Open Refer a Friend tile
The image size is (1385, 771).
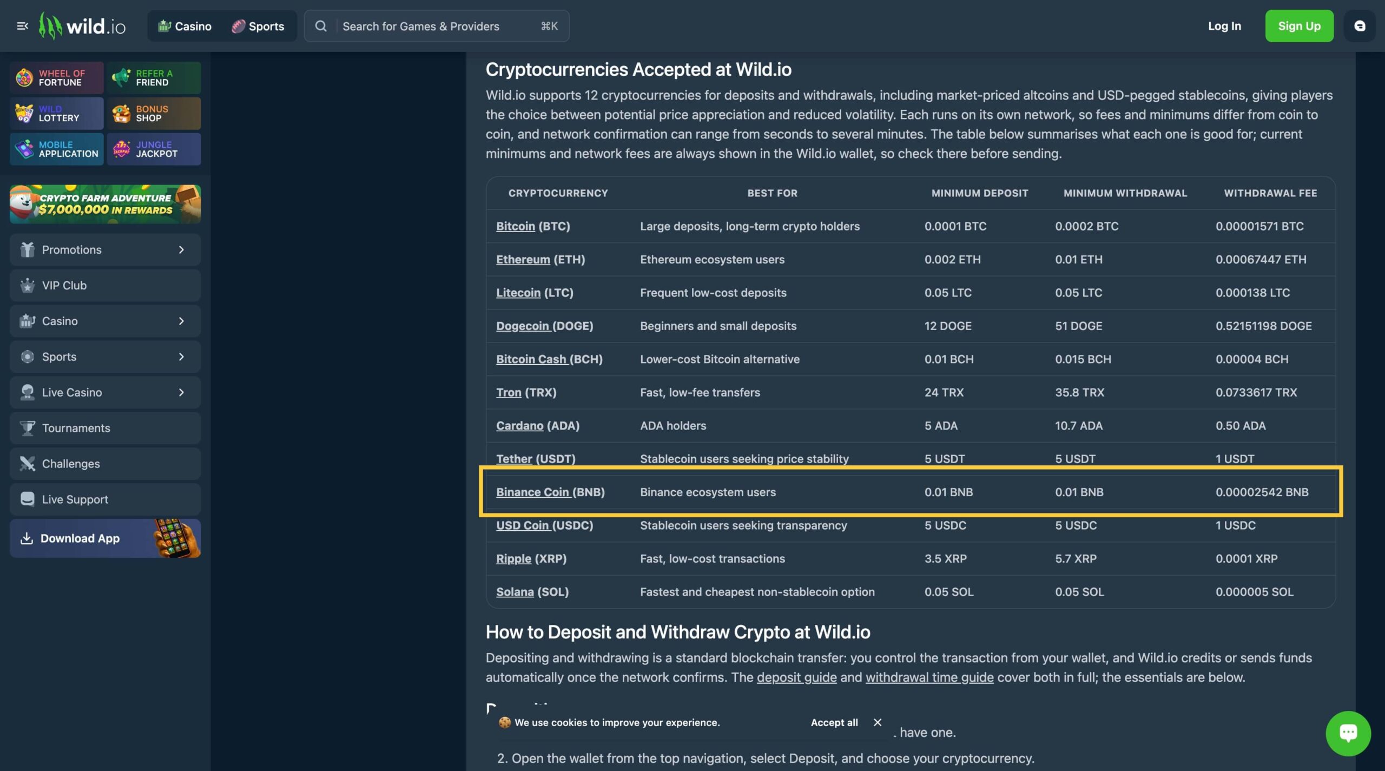point(154,78)
